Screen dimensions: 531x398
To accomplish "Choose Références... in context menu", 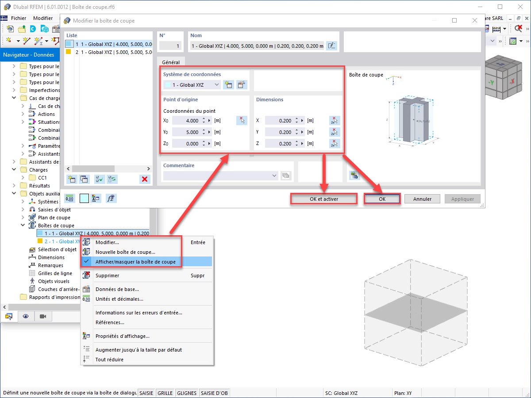I will coord(146,322).
